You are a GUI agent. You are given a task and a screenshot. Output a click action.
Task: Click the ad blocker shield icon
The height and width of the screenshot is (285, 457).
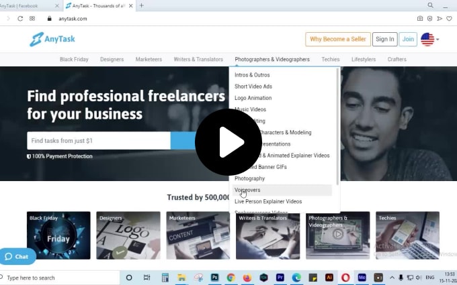pyautogui.click(x=429, y=19)
